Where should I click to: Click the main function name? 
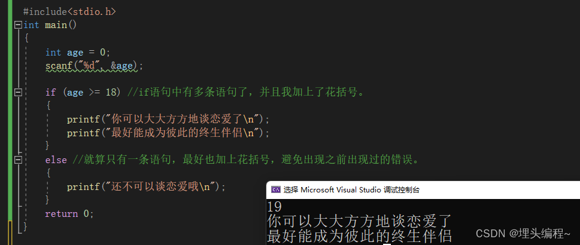56,25
